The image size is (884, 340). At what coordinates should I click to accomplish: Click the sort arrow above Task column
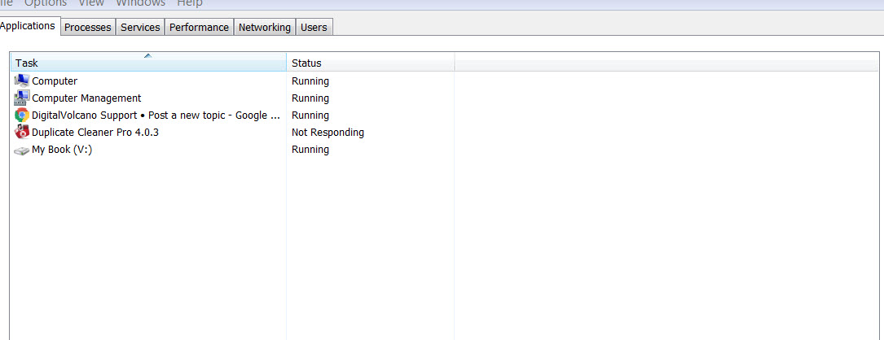pyautogui.click(x=147, y=55)
